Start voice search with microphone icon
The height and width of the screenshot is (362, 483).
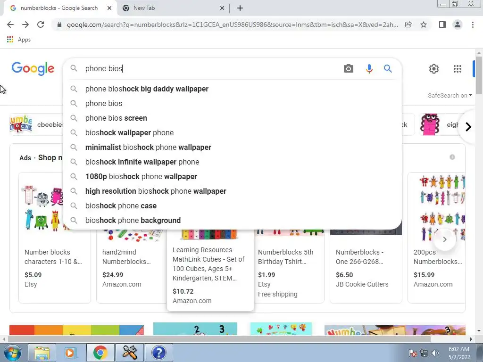(x=369, y=69)
